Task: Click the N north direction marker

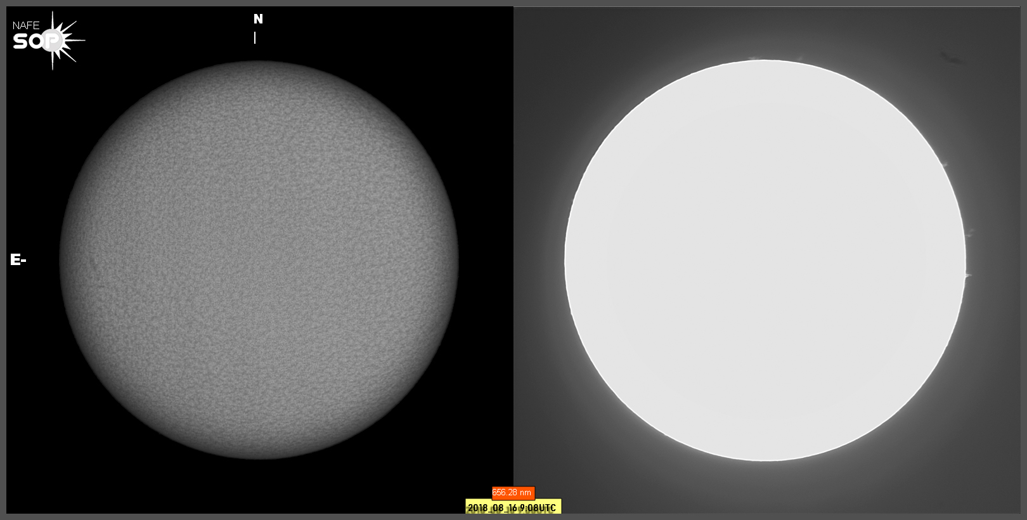Action: [x=258, y=19]
